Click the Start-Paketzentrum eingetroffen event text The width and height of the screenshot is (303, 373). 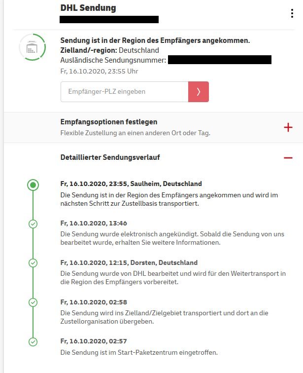139,352
